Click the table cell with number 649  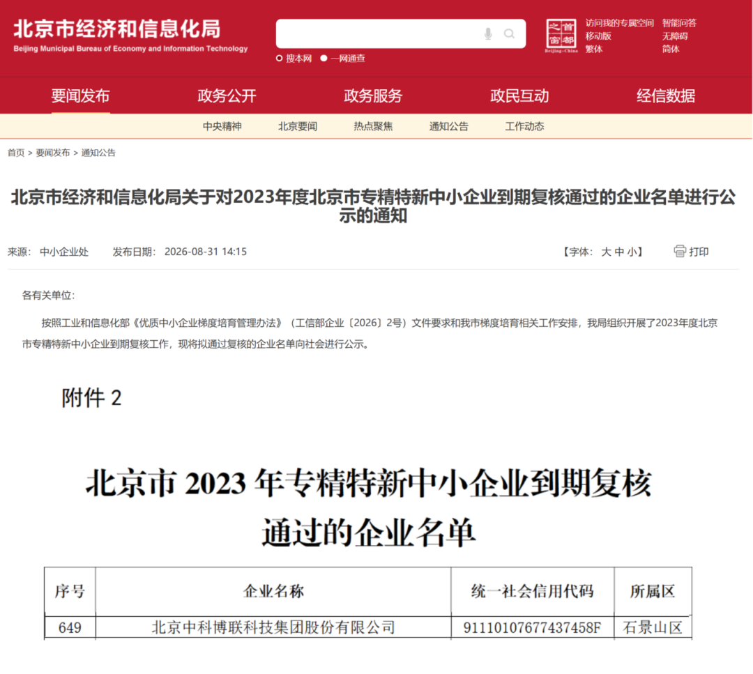point(70,627)
